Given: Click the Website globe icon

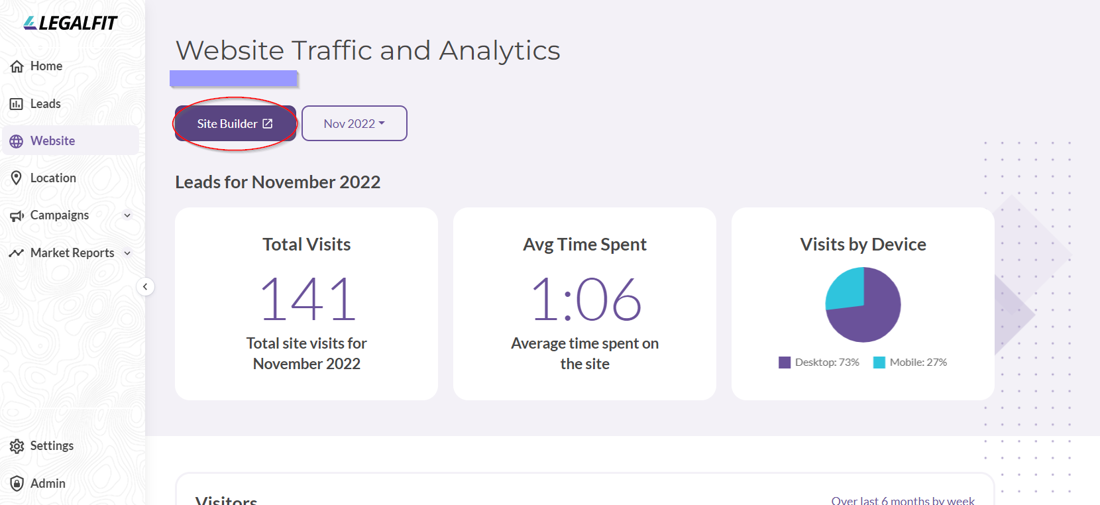Looking at the screenshot, I should (x=17, y=141).
